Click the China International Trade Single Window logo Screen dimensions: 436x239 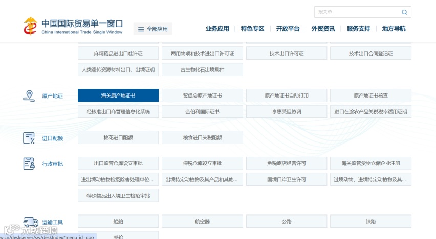pyautogui.click(x=73, y=26)
